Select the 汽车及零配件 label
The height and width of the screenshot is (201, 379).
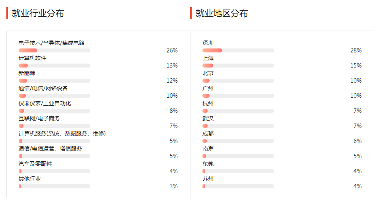pos(35,164)
